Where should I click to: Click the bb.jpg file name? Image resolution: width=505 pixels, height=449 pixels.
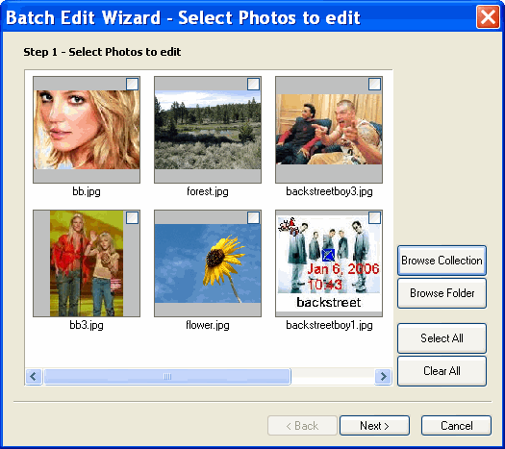click(87, 191)
